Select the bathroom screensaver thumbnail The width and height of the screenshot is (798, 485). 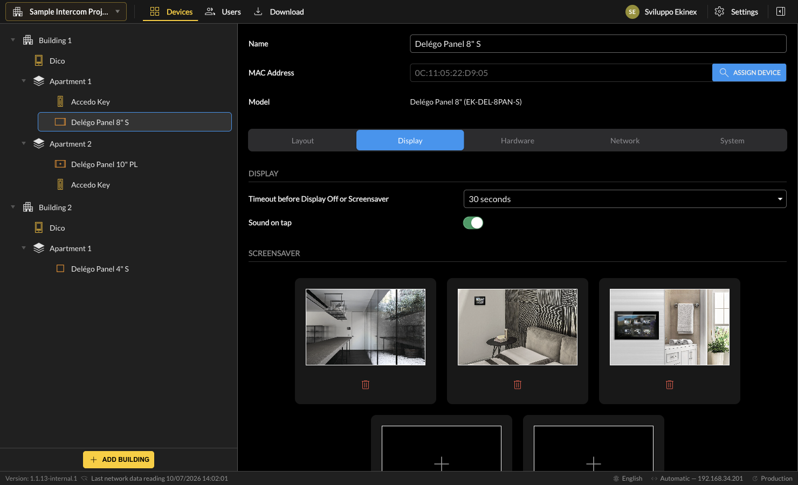pyautogui.click(x=670, y=327)
